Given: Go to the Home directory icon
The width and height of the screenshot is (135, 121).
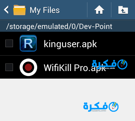Looking at the screenshot, I should pyautogui.click(x=99, y=10).
